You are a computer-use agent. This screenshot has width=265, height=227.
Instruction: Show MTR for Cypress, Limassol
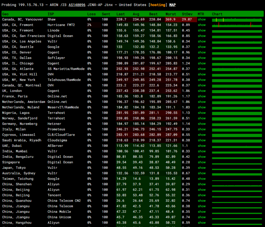(x=202, y=135)
